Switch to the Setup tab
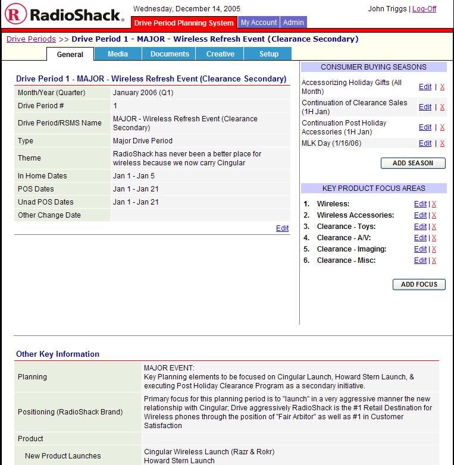This screenshot has height=465, width=454. coord(269,54)
